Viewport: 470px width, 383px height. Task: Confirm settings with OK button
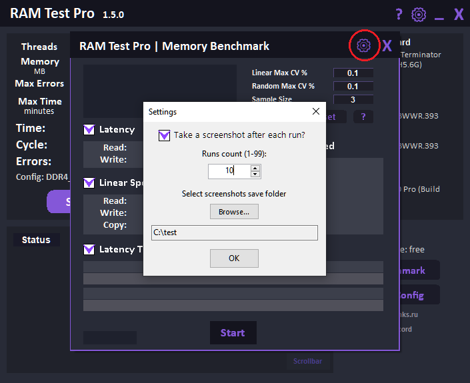point(234,258)
